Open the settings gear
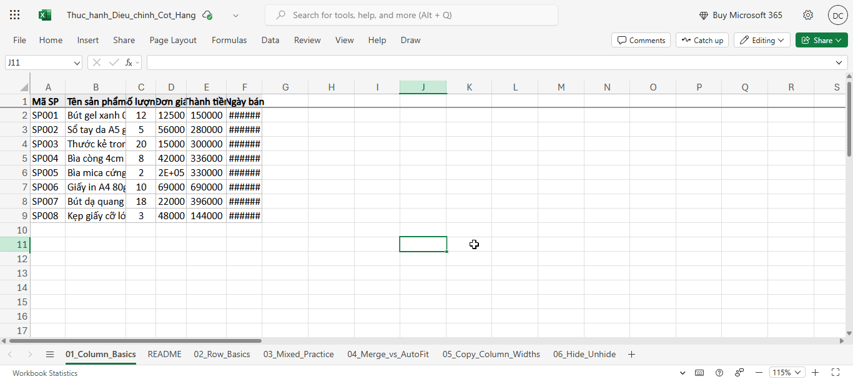The width and height of the screenshot is (853, 379). pos(808,15)
